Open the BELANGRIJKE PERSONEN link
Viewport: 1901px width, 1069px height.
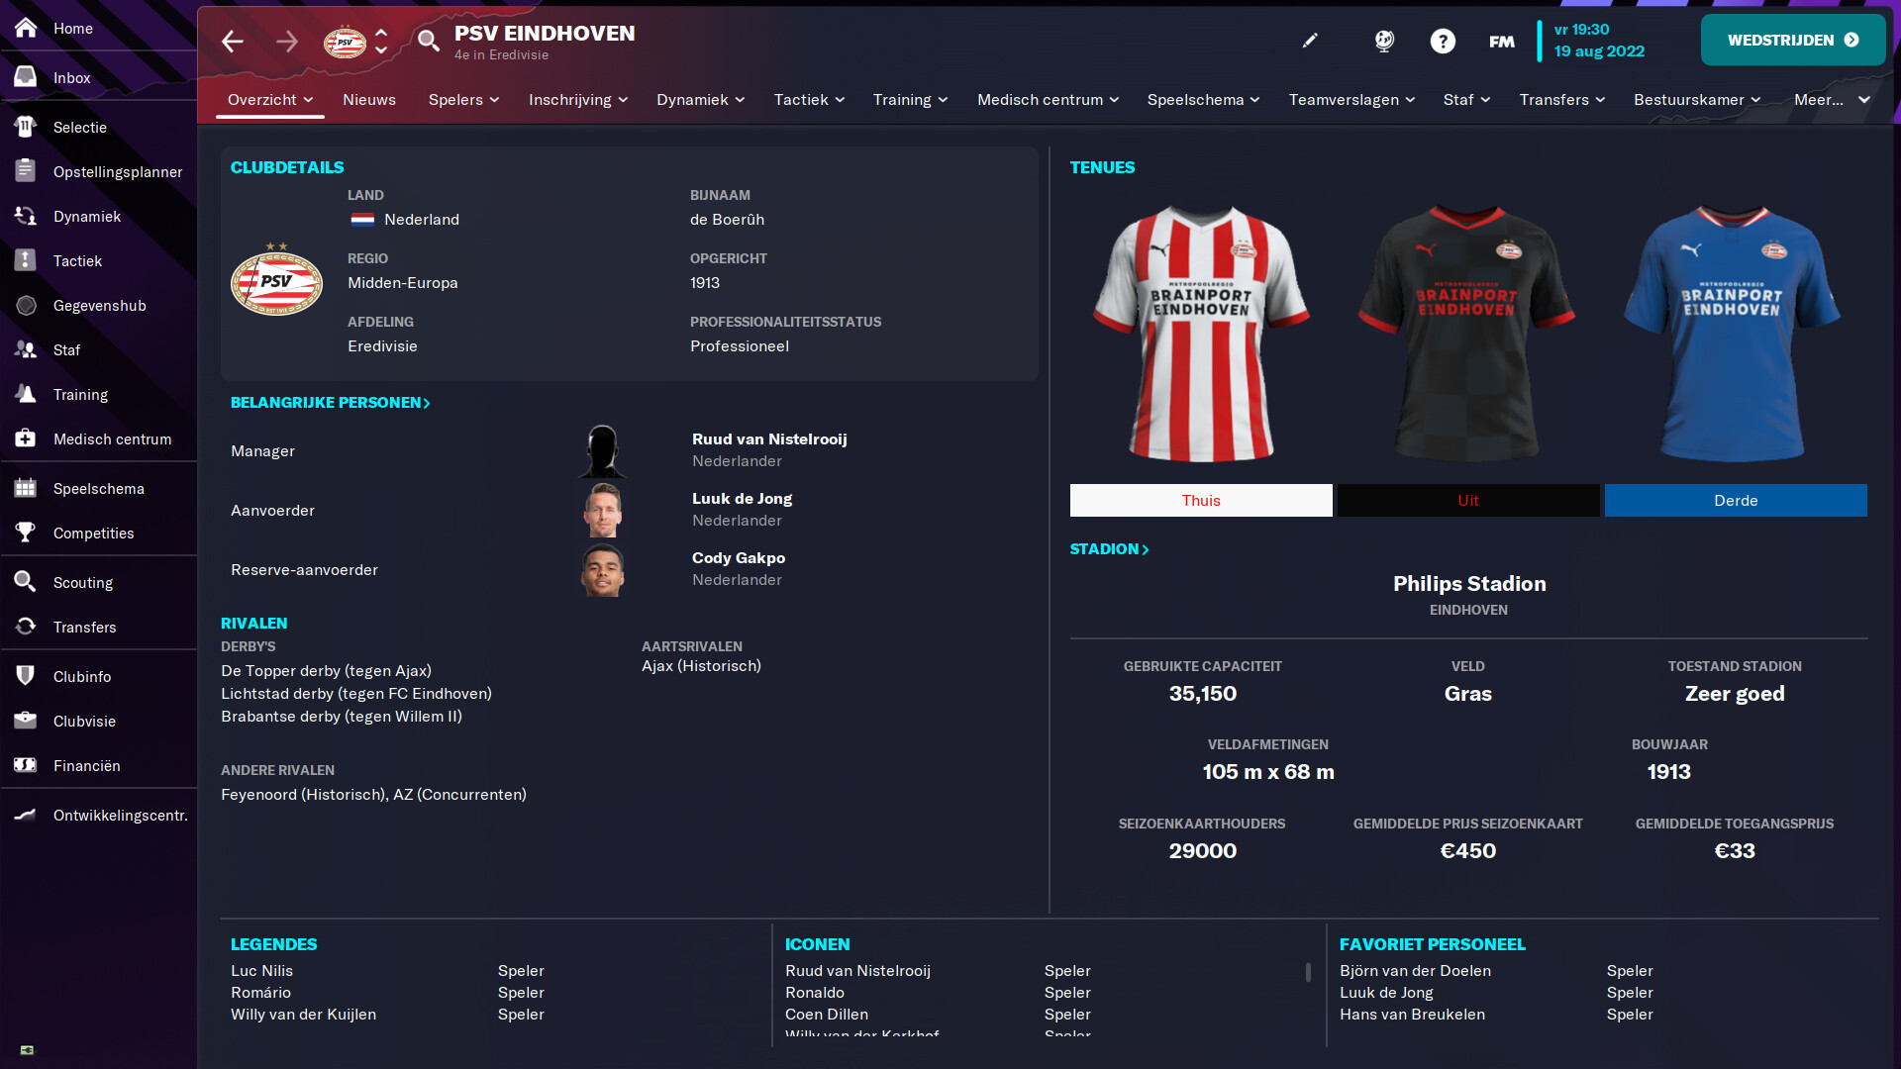point(330,402)
